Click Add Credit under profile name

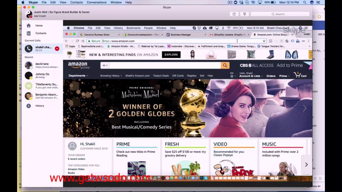[x=40, y=16]
